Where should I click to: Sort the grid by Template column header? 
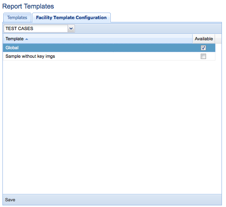click(98, 39)
